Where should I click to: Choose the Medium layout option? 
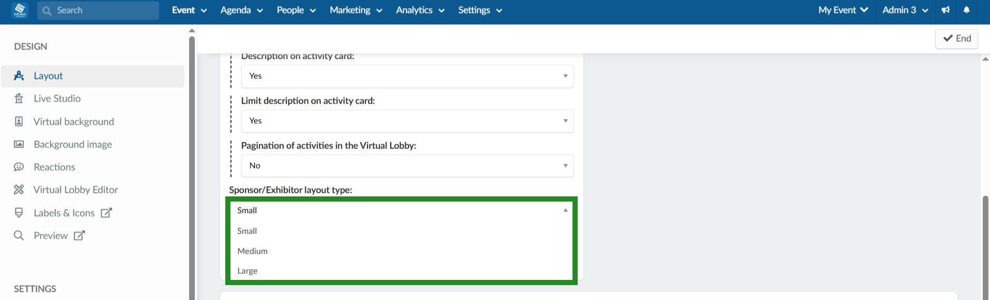[x=401, y=251]
